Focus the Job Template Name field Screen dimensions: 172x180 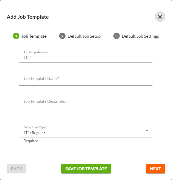pyautogui.click(x=86, y=79)
